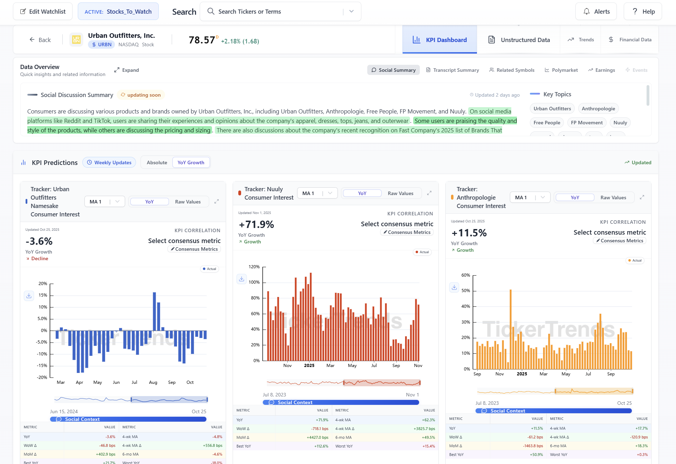Open the Transcript Summary tab
The width and height of the screenshot is (676, 464).
tap(452, 70)
